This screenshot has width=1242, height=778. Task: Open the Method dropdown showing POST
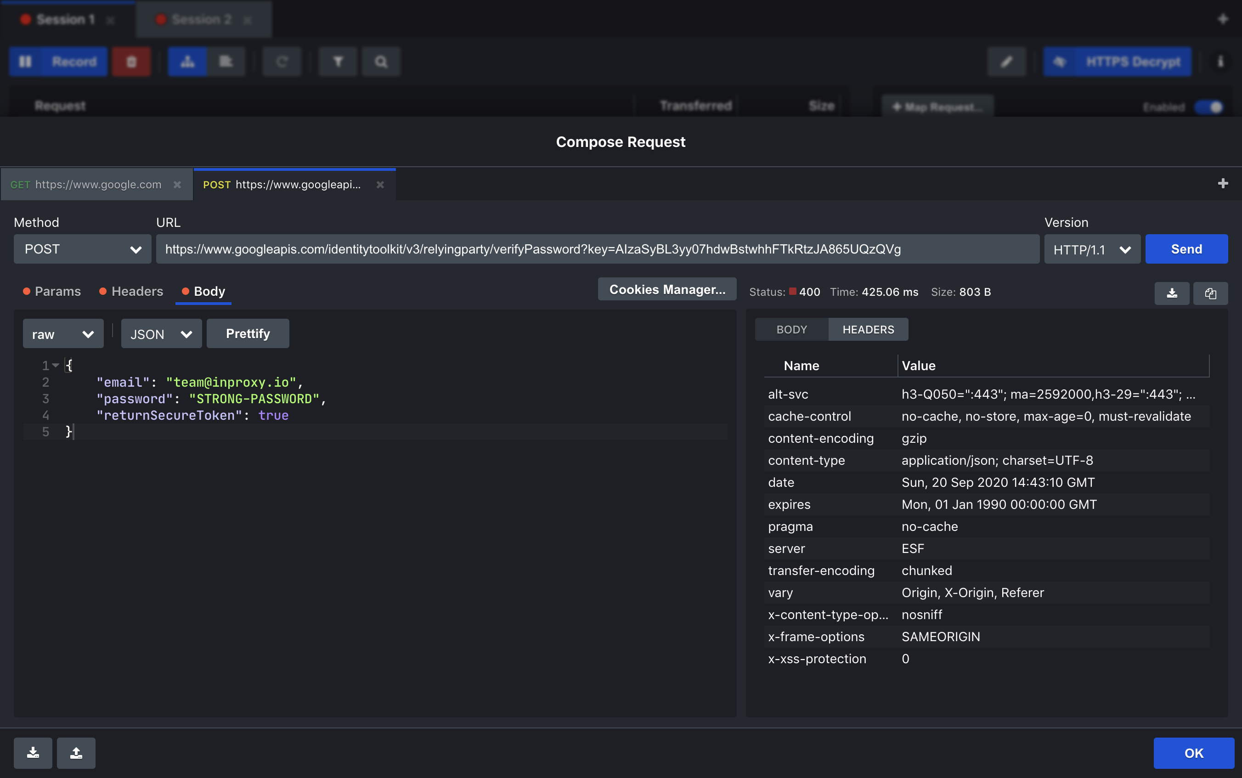(82, 249)
